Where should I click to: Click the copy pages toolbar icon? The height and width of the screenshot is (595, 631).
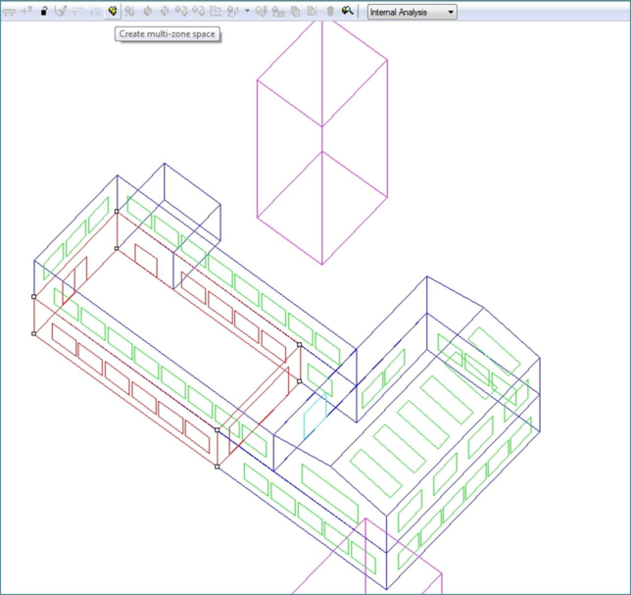(x=295, y=12)
